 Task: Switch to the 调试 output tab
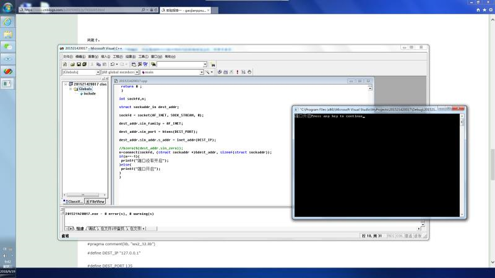[x=93, y=229]
